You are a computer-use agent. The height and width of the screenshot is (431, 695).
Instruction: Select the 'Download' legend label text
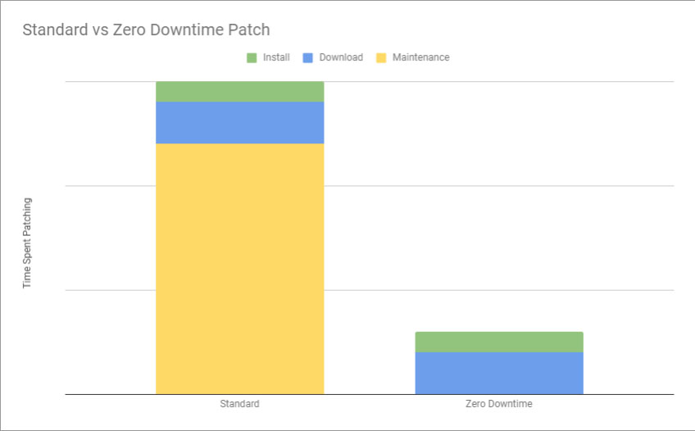tap(341, 58)
